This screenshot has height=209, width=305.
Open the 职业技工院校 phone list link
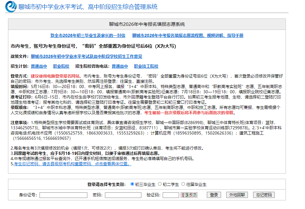coord(146,66)
